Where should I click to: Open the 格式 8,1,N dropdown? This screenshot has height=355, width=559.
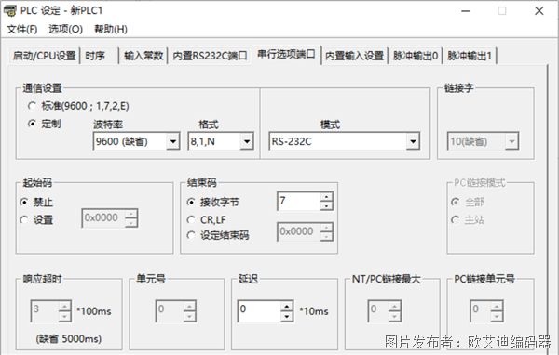pos(247,141)
